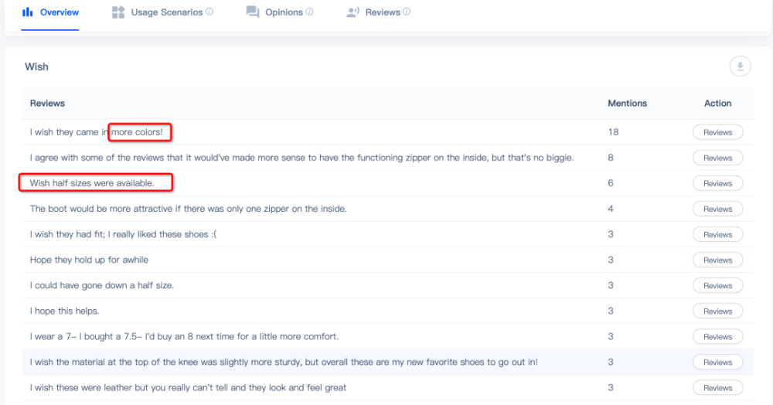Click mentions count 8
This screenshot has width=773, height=405.
pyautogui.click(x=611, y=158)
